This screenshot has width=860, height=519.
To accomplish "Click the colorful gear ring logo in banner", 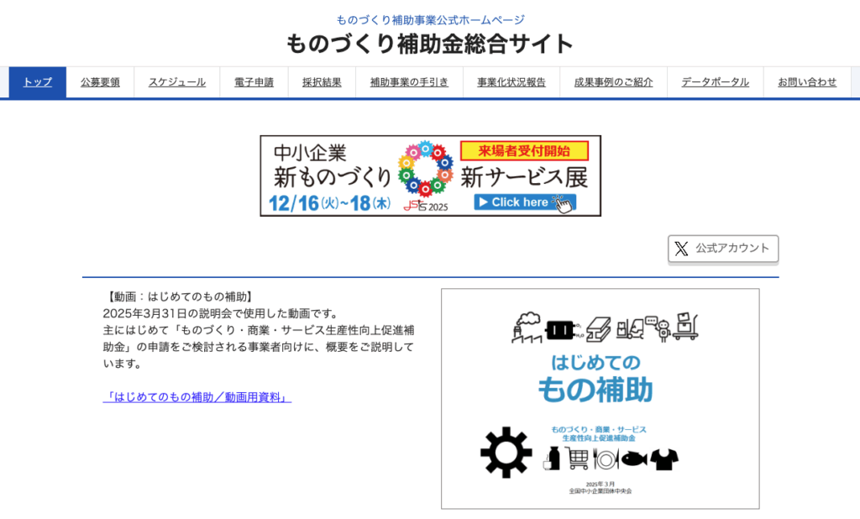I will pos(425,169).
